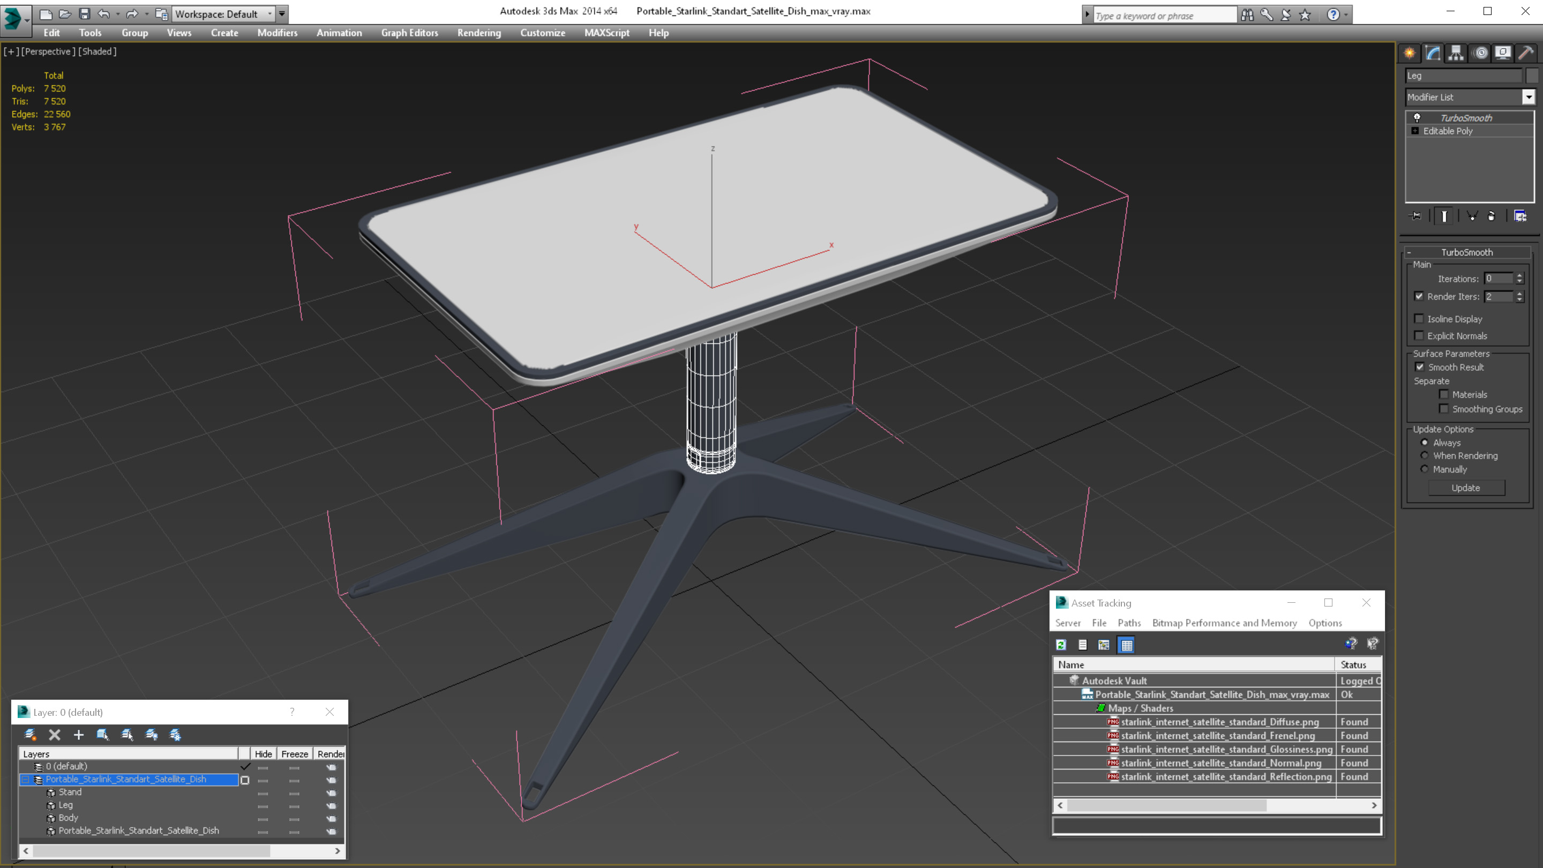Click Iterations spinner up arrow
Image resolution: width=1543 pixels, height=868 pixels.
point(1519,275)
